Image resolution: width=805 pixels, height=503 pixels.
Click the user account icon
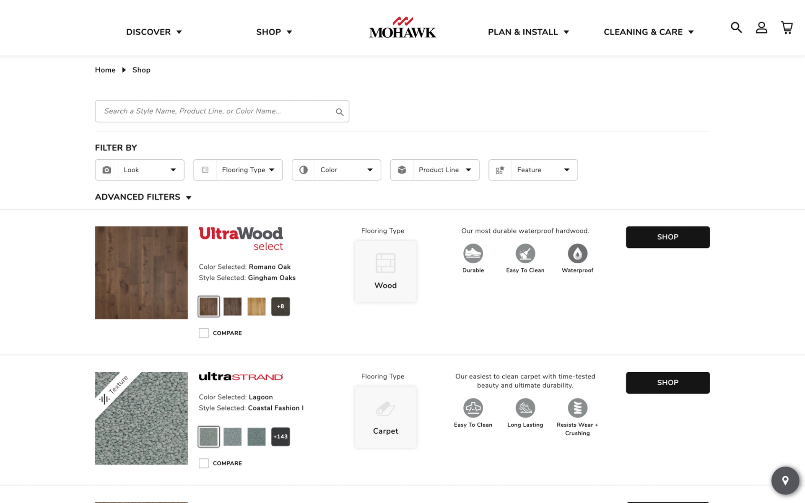coord(761,28)
